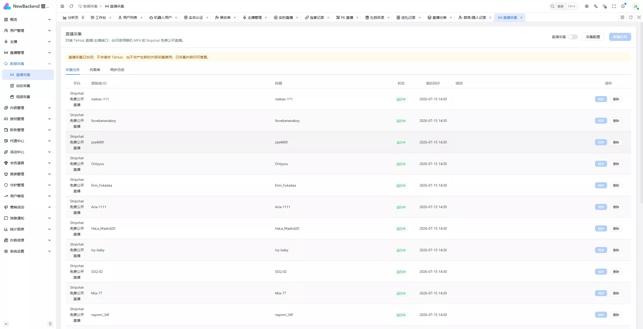Switch to the 内容库 tab
Image resolution: width=643 pixels, height=329 pixels.
[x=95, y=70]
